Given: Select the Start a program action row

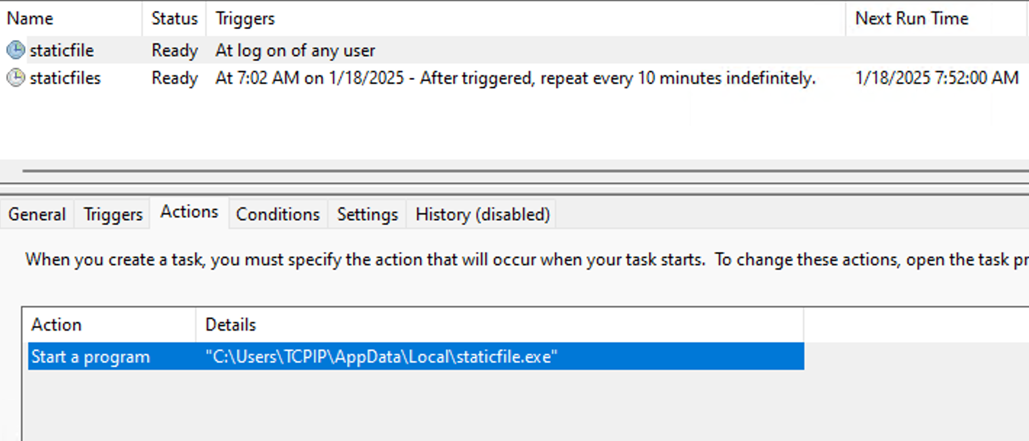Looking at the screenshot, I should coord(271,356).
